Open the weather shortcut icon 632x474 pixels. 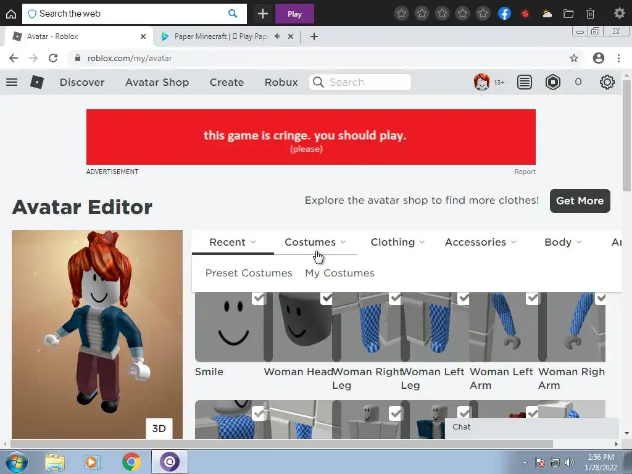pyautogui.click(x=547, y=14)
